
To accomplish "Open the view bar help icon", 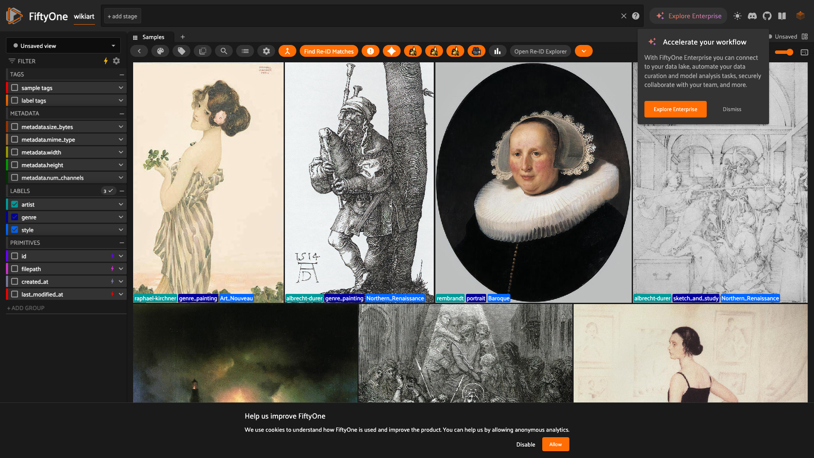I will (x=636, y=16).
